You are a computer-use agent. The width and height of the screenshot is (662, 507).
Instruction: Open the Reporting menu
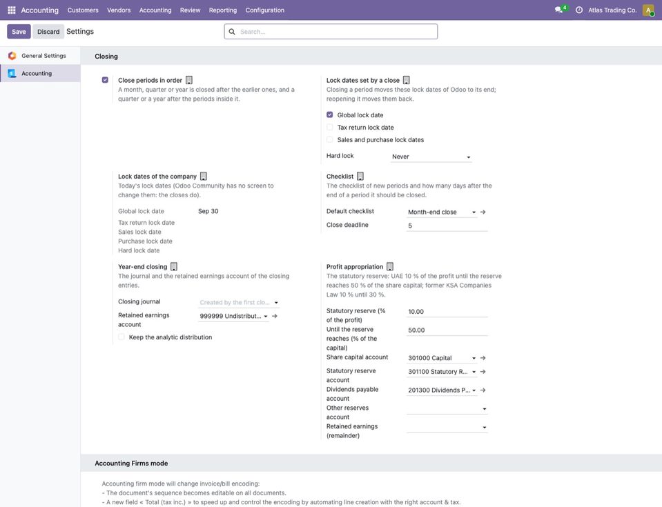223,10
